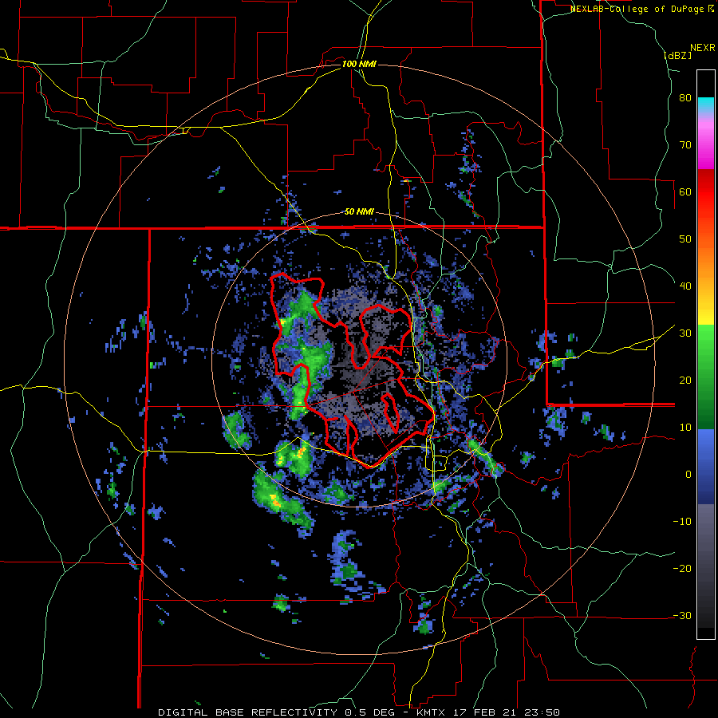Screen dimensions: 718x718
Task: Click the 40 value on color scale
Action: (x=685, y=286)
